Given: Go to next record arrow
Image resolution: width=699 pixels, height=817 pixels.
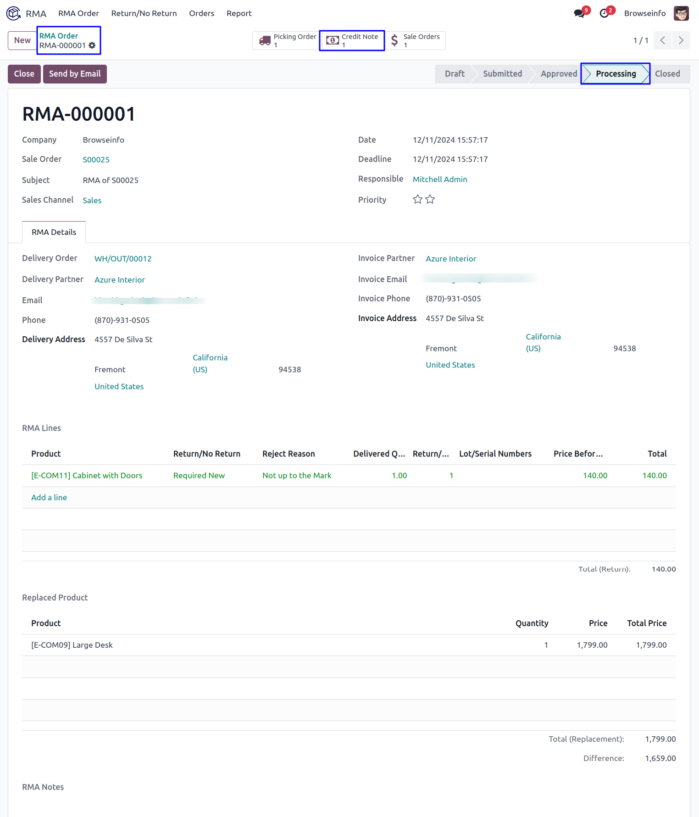Looking at the screenshot, I should [681, 40].
